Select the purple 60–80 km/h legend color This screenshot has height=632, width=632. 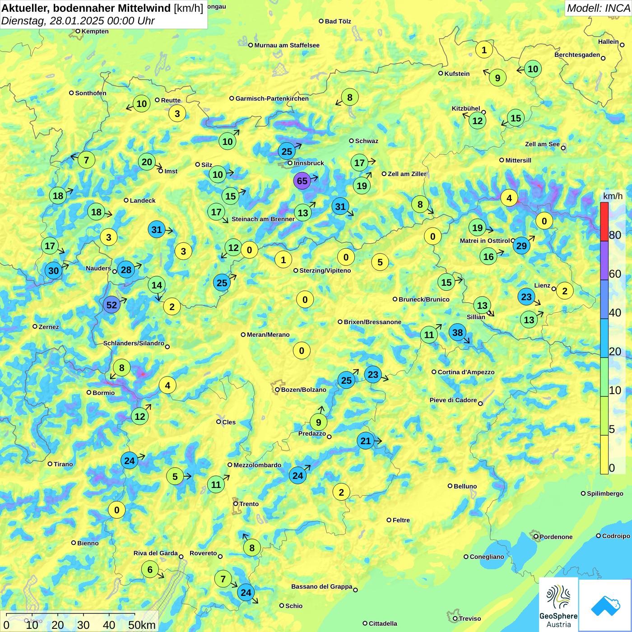pos(604,260)
